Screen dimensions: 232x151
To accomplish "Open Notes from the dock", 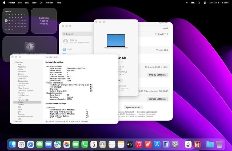I will [121, 144].
